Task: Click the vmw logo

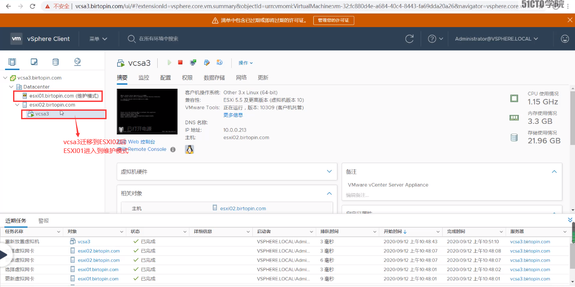Action: click(x=16, y=38)
